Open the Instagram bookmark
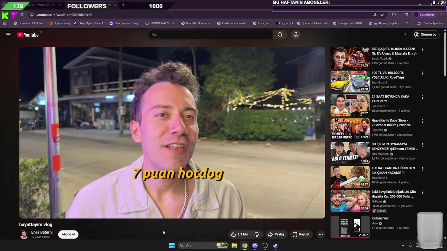The height and width of the screenshot is (251, 447). 261,23
